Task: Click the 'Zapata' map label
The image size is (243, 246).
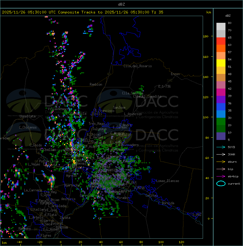Action: click(x=65, y=218)
